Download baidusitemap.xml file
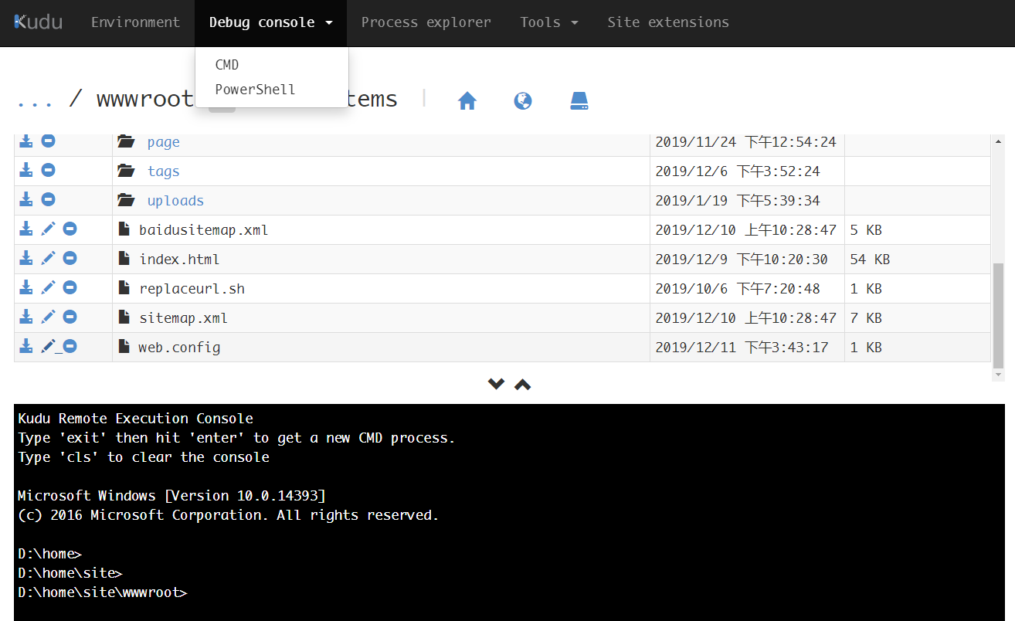The width and height of the screenshot is (1015, 621). 25,229
